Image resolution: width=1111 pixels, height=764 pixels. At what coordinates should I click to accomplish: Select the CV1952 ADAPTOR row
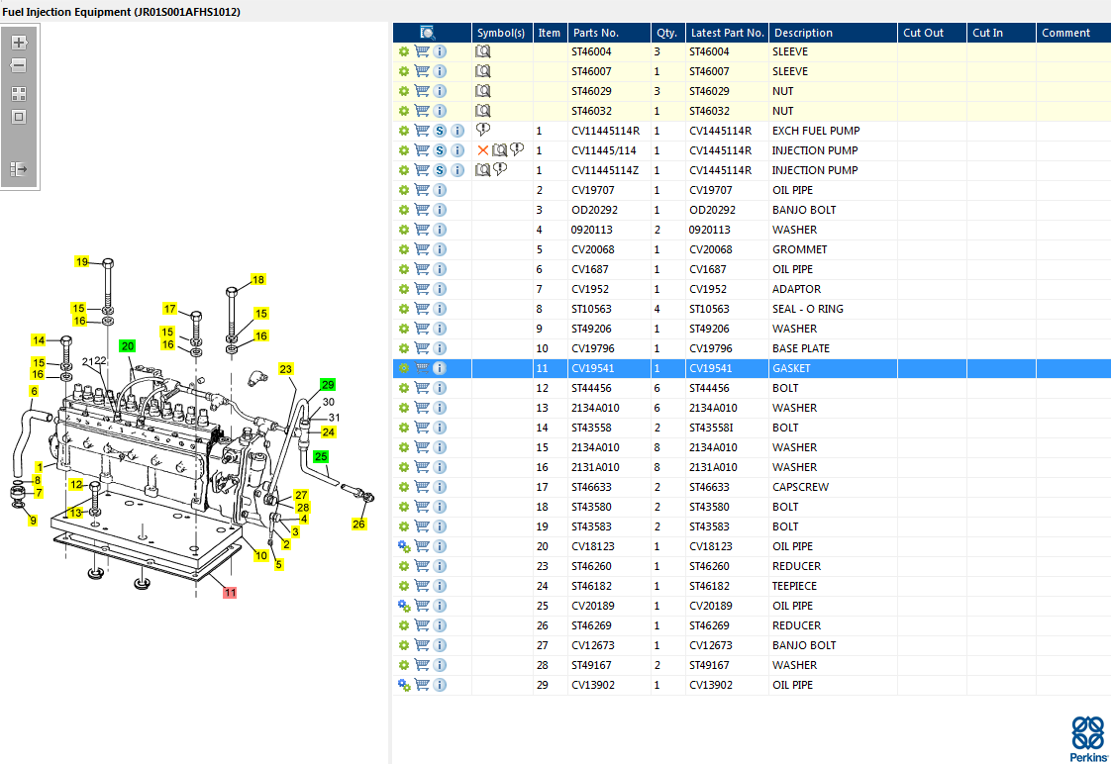point(752,289)
